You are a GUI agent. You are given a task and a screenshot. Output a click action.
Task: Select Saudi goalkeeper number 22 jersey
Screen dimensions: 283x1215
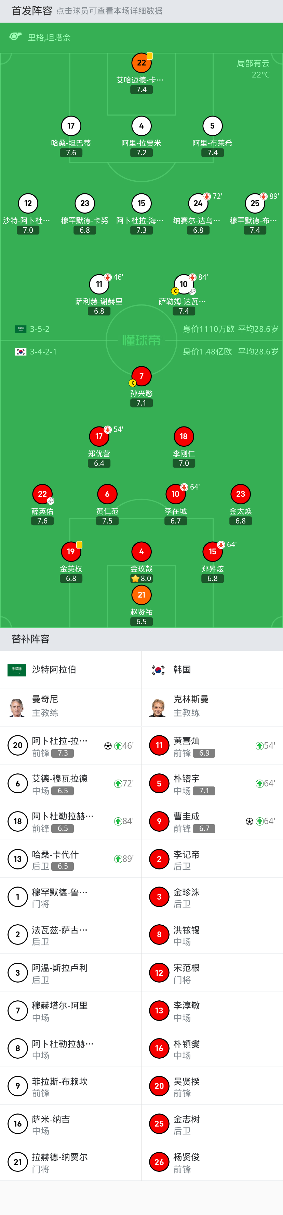pos(141,63)
